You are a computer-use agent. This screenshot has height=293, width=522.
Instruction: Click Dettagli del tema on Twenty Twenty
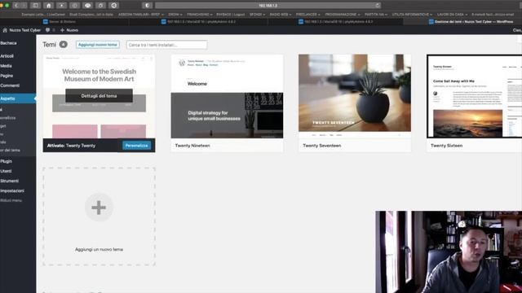pos(99,96)
